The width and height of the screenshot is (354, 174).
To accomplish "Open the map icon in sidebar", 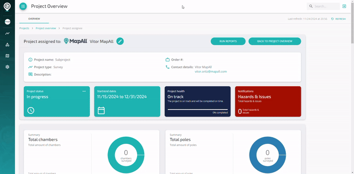I will coord(8,56).
